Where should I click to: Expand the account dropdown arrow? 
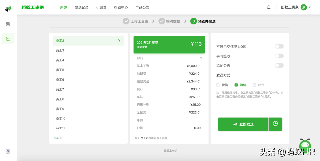click(x=310, y=7)
